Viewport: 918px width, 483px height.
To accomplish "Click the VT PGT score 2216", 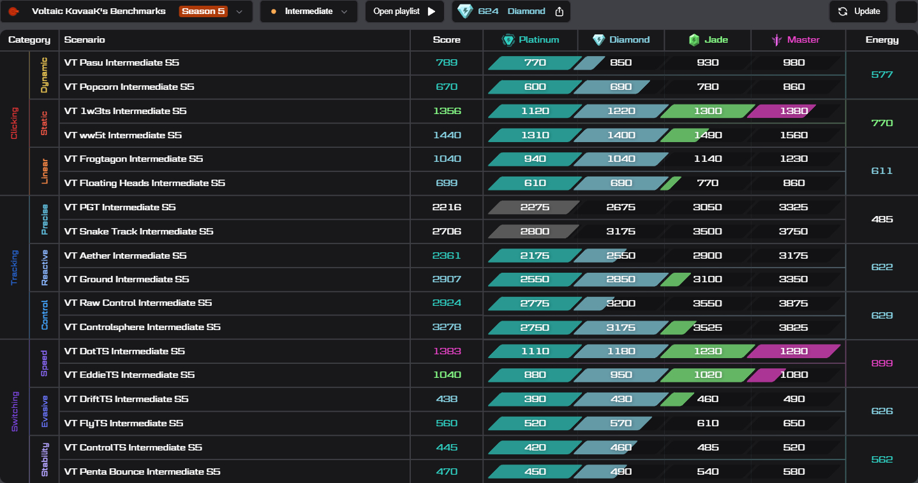I will pyautogui.click(x=447, y=207).
